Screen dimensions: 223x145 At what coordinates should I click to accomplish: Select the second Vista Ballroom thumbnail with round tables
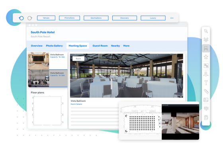39,78
